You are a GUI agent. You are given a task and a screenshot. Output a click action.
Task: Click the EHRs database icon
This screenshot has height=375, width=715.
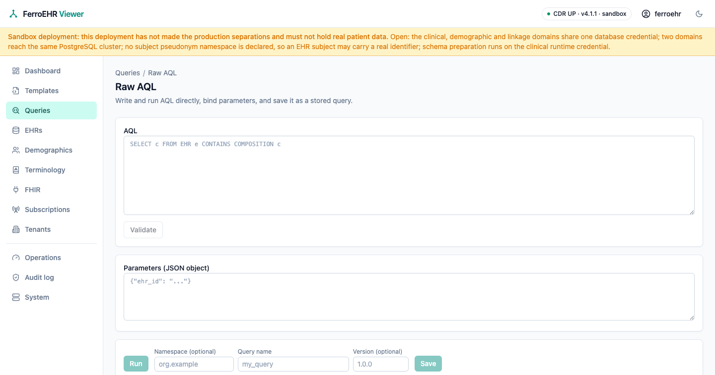click(16, 130)
